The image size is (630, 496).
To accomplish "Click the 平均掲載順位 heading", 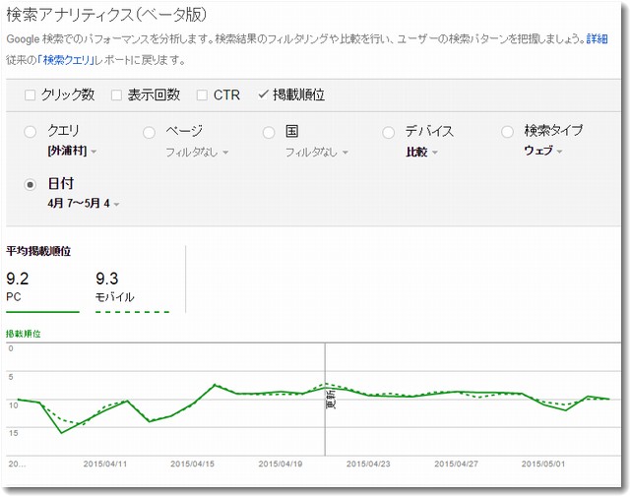I will (x=38, y=251).
